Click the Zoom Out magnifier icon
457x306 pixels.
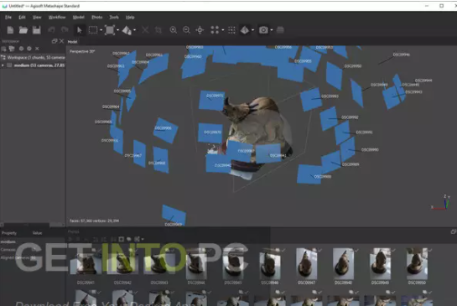(186, 30)
